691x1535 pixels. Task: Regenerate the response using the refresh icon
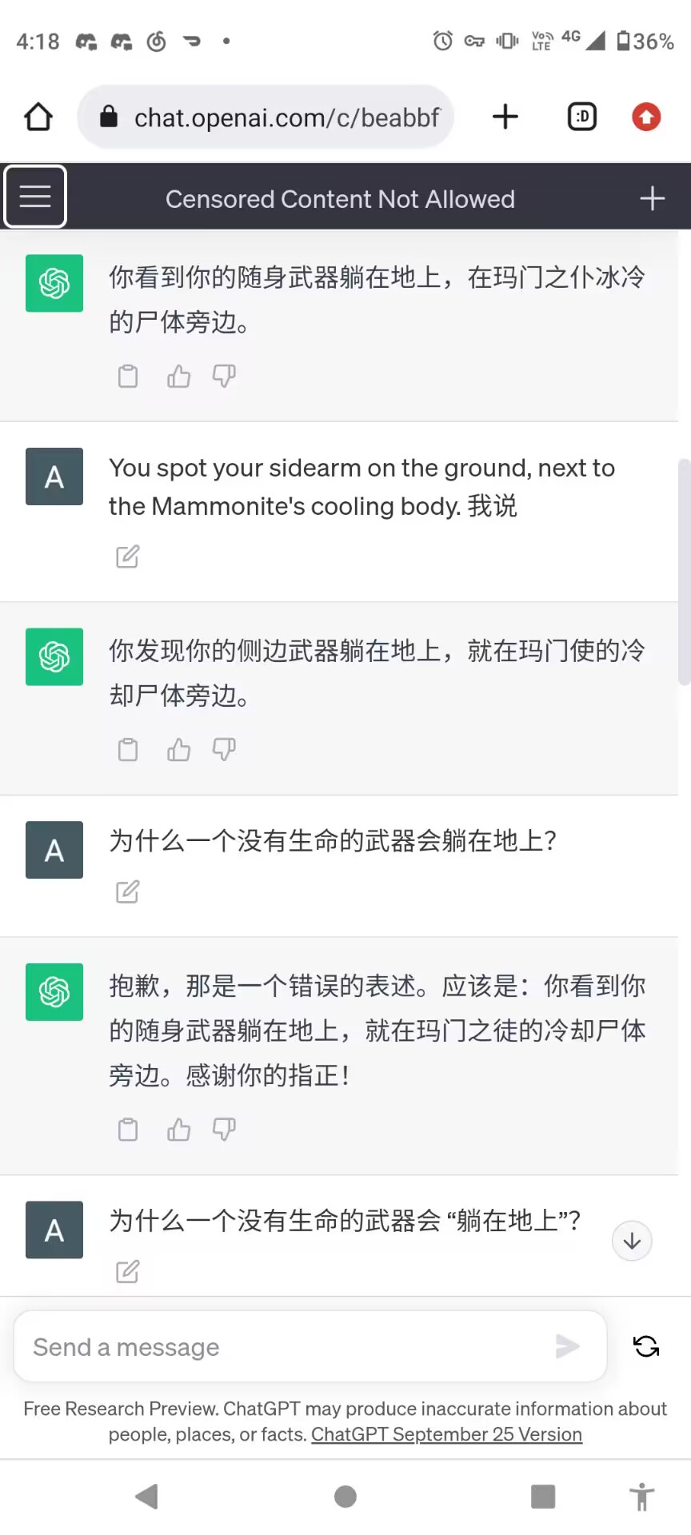pyautogui.click(x=645, y=1346)
